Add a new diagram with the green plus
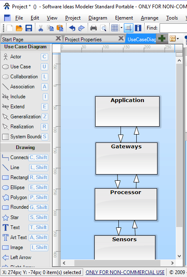The width and height of the screenshot is (187, 277). pyautogui.click(x=162, y=38)
